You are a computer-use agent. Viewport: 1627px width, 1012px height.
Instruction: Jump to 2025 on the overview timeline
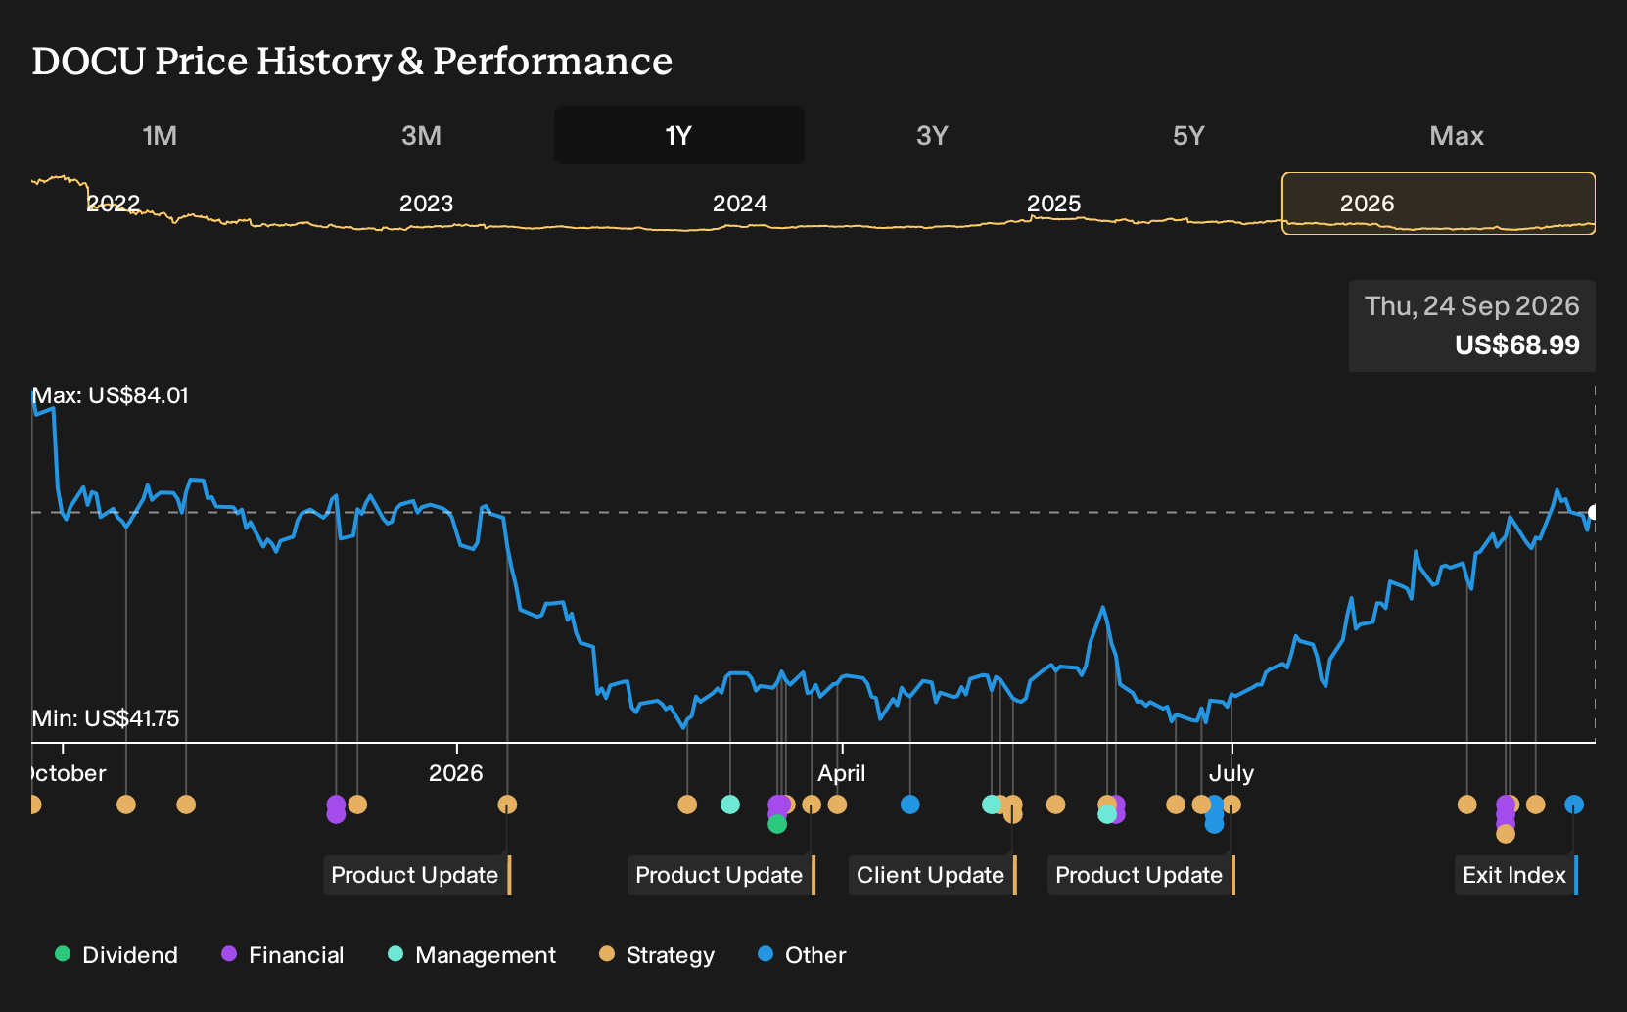coord(1053,204)
